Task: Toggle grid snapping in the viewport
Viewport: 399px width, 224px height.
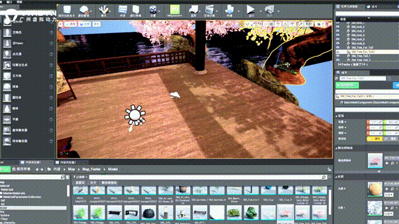Action: [271, 24]
